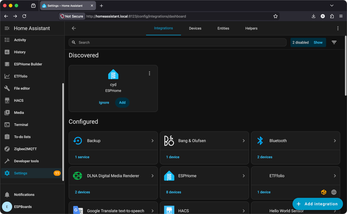The height and width of the screenshot is (214, 347).
Task: Open ETFfolio chart icon in the sidebar
Action: coord(7,76)
